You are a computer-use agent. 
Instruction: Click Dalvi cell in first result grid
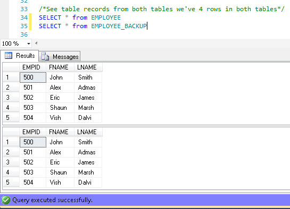(x=88, y=118)
